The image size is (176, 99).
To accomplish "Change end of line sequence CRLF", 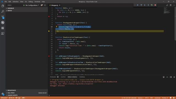I will 152,98.
